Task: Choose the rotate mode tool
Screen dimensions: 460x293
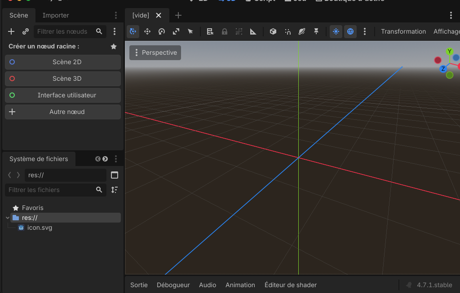Action: (x=162, y=31)
